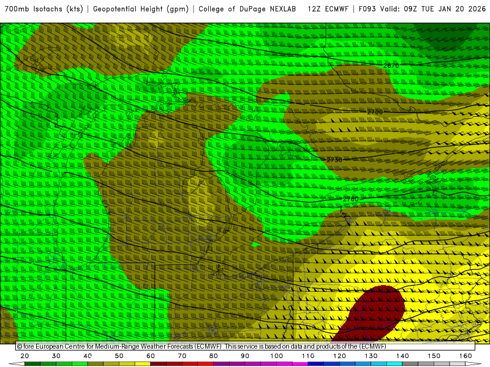Click the '90' label on the color scale

(x=245, y=356)
